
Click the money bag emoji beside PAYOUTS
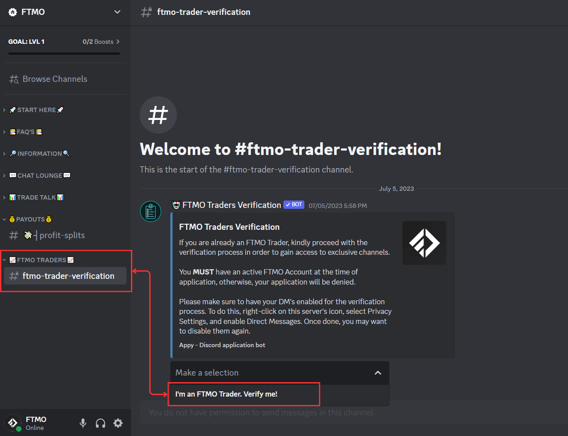12,219
